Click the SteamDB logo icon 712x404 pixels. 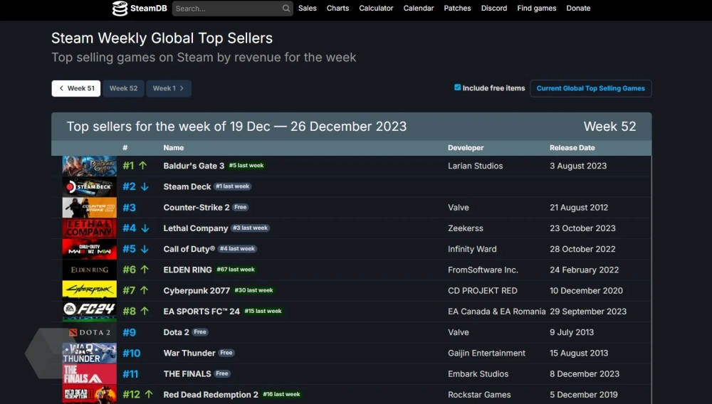click(x=120, y=9)
